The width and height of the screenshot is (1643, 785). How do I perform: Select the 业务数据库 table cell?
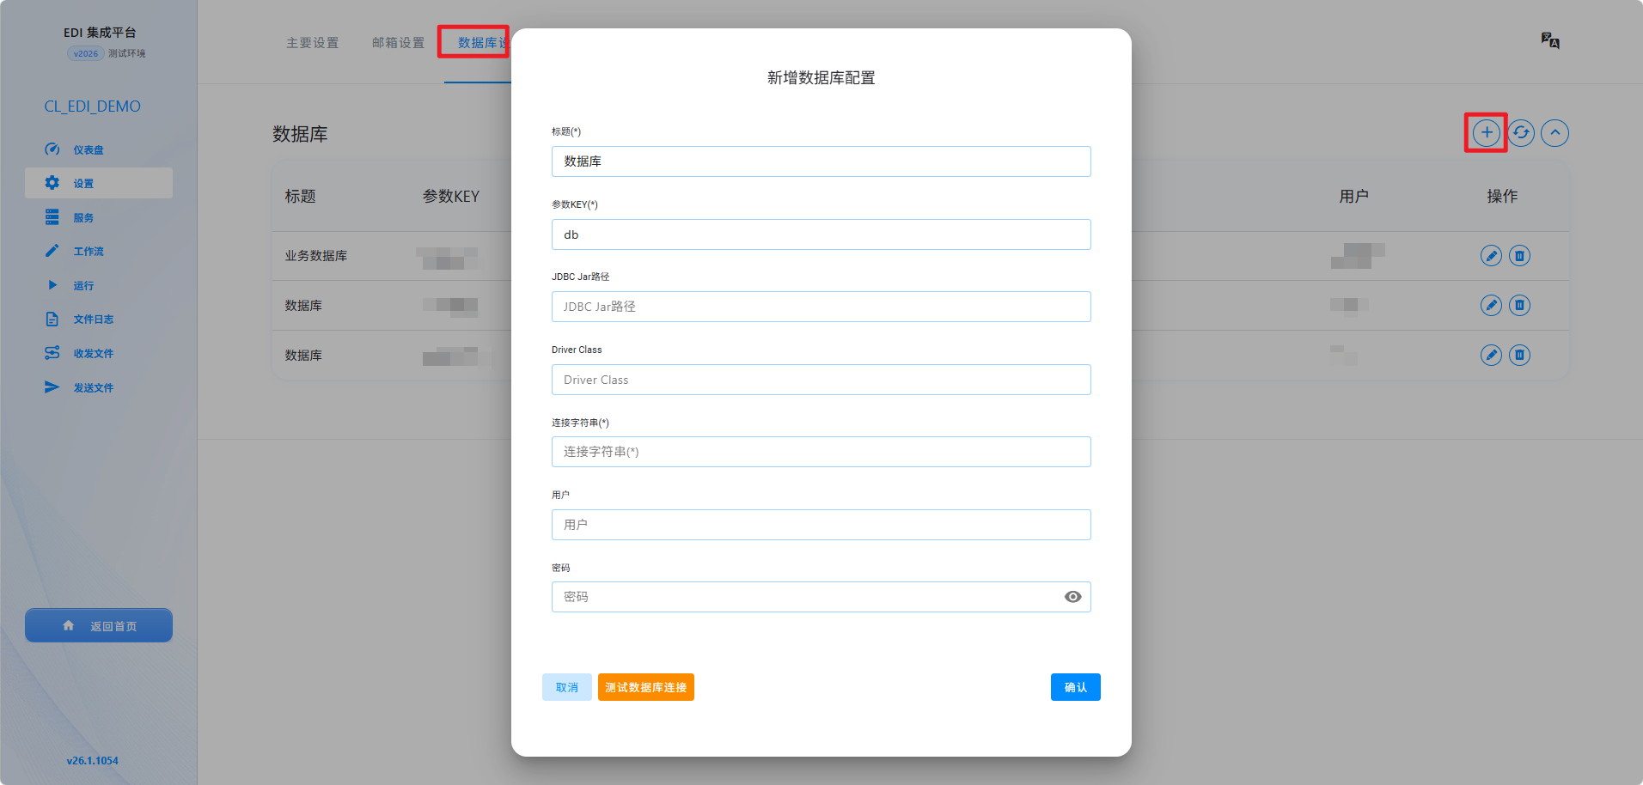pyautogui.click(x=316, y=256)
